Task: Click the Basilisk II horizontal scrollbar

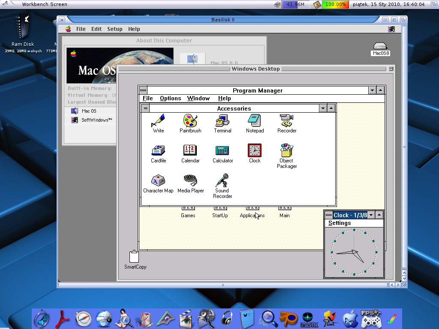Action: click(x=223, y=285)
